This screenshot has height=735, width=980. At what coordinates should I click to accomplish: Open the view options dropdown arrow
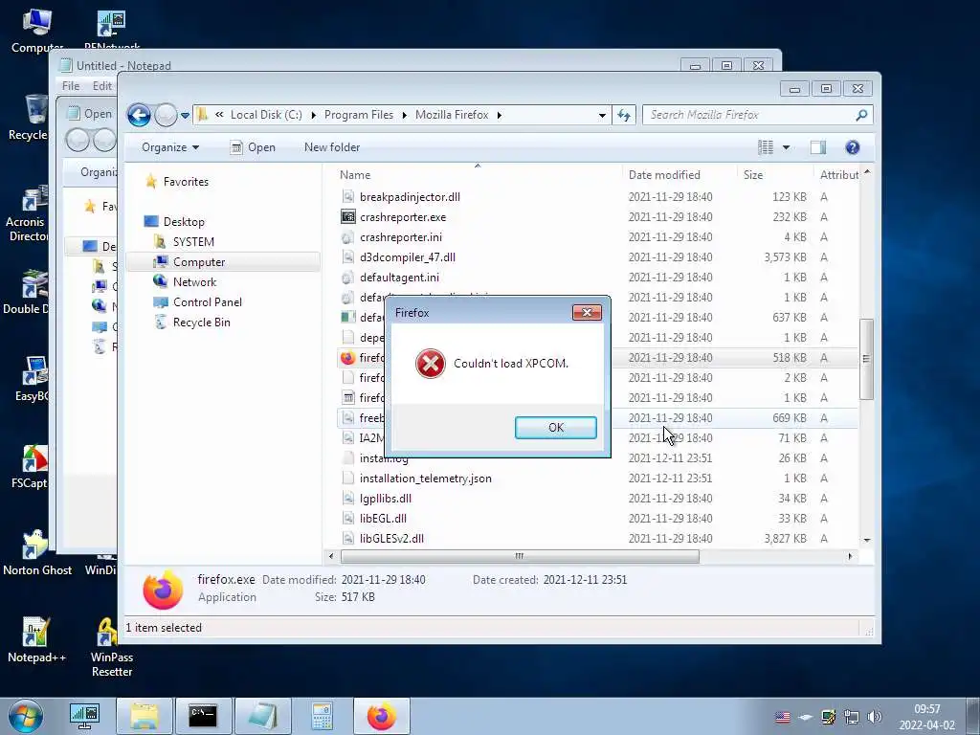click(787, 147)
